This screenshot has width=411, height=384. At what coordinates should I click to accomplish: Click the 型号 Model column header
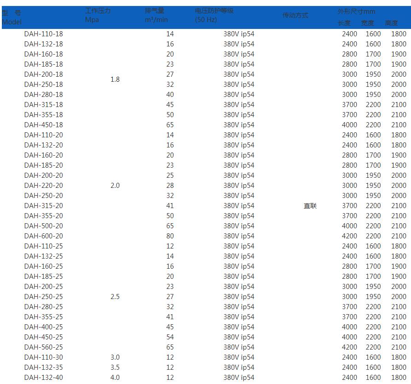pyautogui.click(x=12, y=17)
